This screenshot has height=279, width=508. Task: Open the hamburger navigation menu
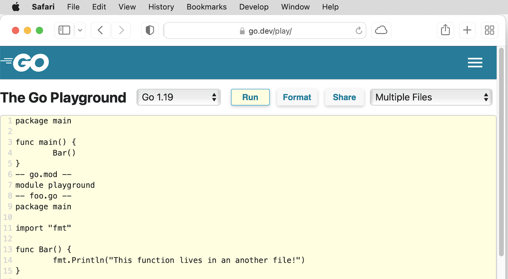(x=475, y=63)
